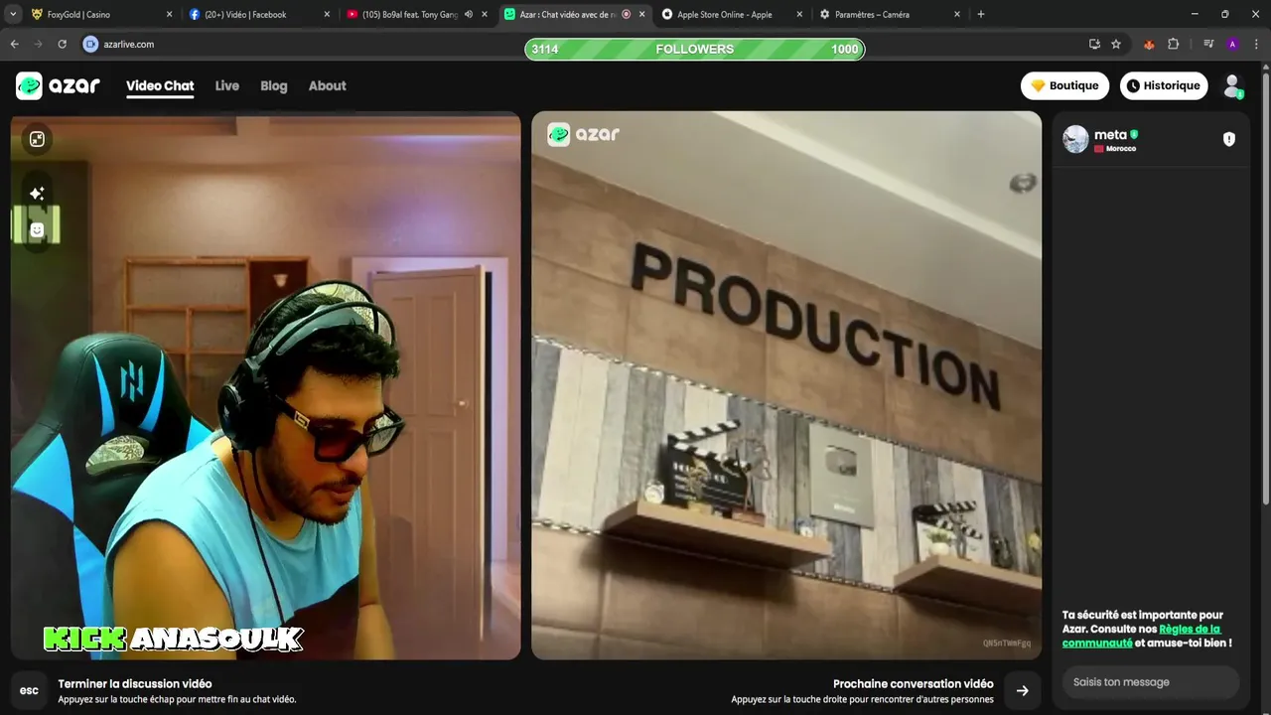Open the tab search dropdown
Viewport: 1271px width, 715px height.
tap(13, 14)
